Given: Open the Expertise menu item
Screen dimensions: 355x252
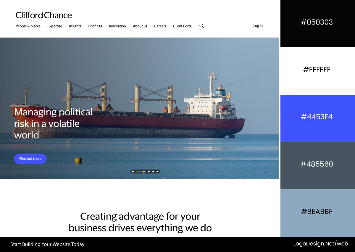Looking at the screenshot, I should coord(55,26).
